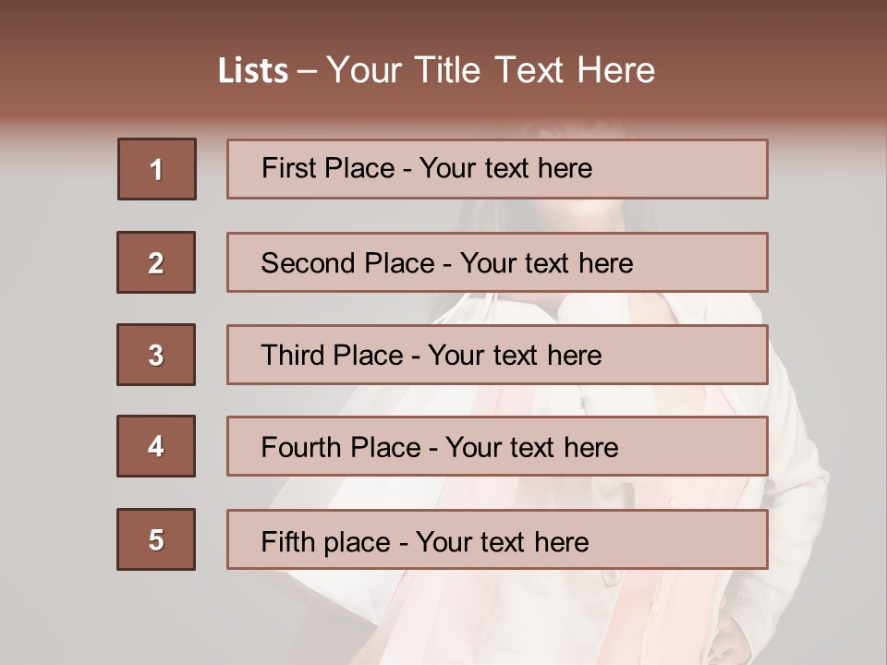Click the slide title text
Image resolution: width=887 pixels, height=665 pixels.
pos(436,70)
